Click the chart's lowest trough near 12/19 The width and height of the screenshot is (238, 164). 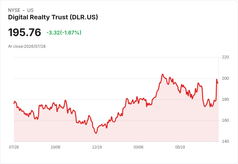[96, 133]
